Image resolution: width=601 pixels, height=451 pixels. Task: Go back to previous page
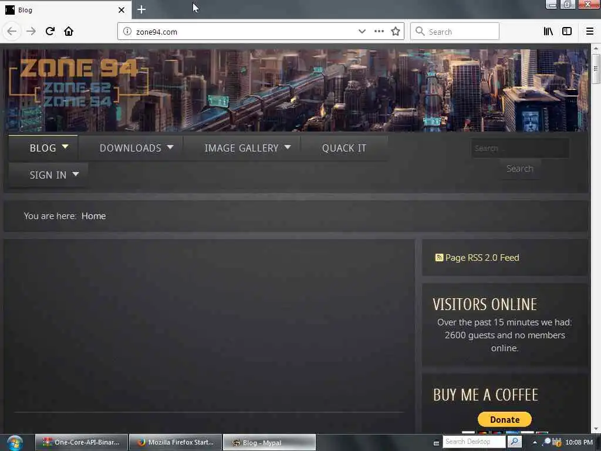(12, 32)
